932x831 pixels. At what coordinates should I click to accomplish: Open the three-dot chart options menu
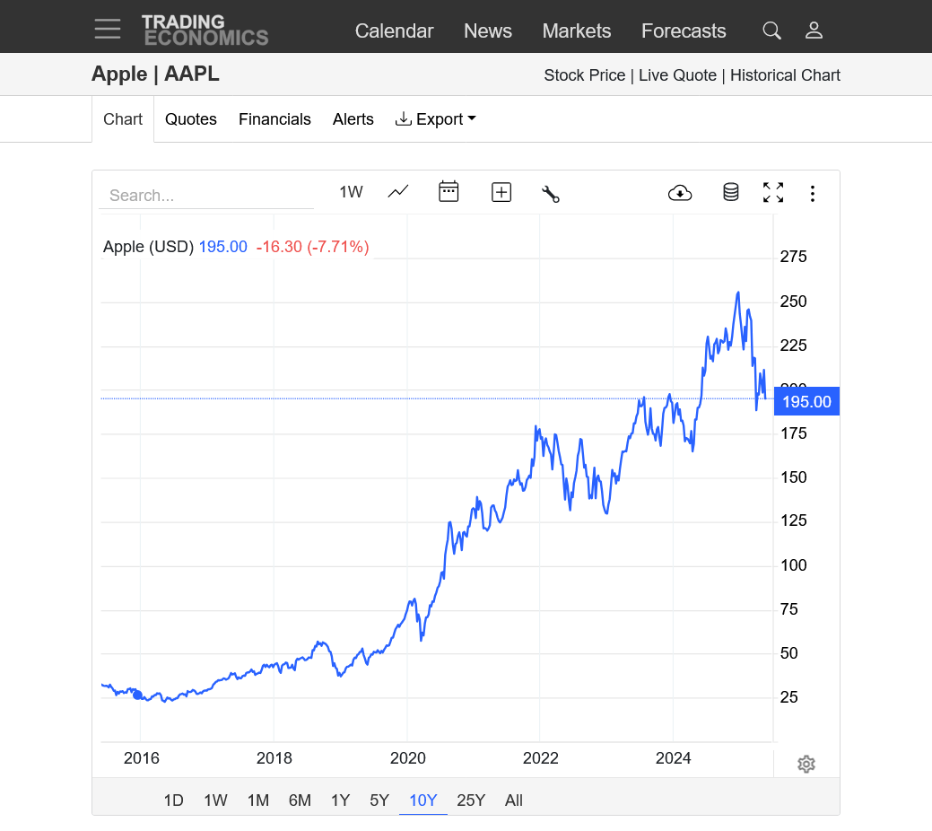(x=813, y=193)
